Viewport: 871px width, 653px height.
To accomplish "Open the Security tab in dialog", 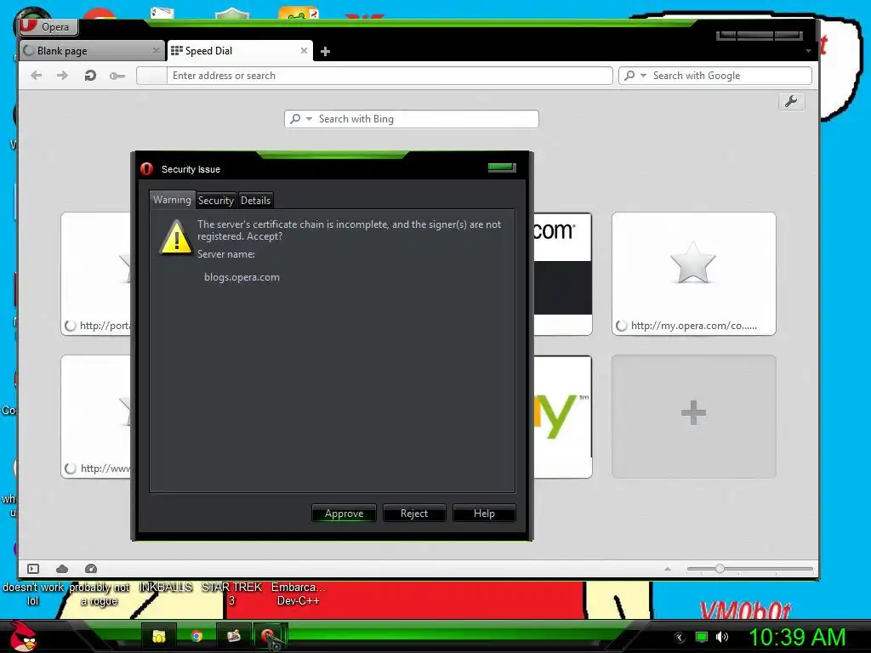I will [x=216, y=201].
